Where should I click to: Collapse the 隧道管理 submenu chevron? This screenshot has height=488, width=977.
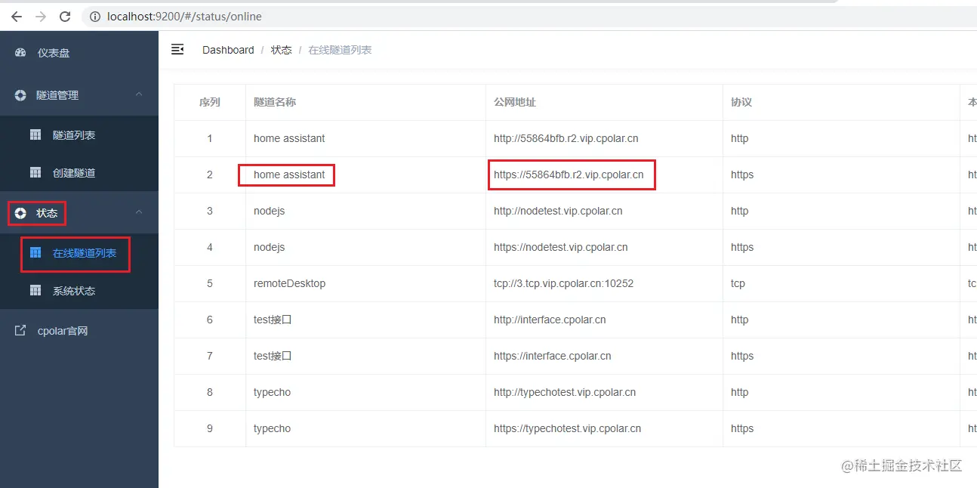(139, 94)
